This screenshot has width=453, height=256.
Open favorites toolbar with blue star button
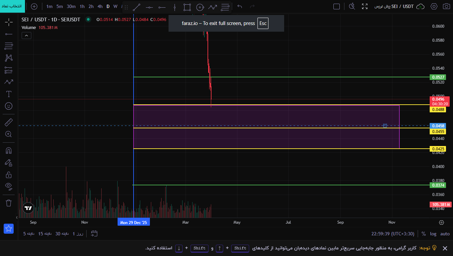tap(9, 229)
